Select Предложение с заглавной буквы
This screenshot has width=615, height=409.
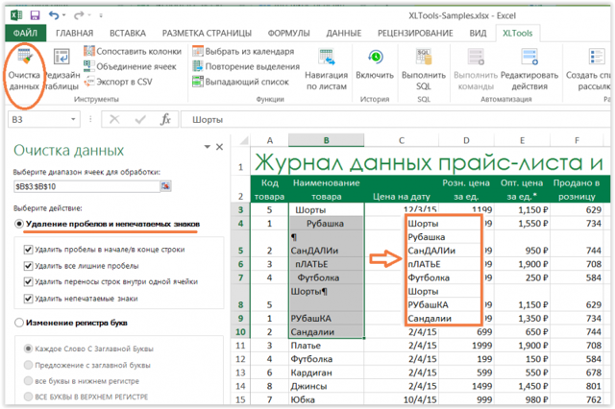(28, 365)
